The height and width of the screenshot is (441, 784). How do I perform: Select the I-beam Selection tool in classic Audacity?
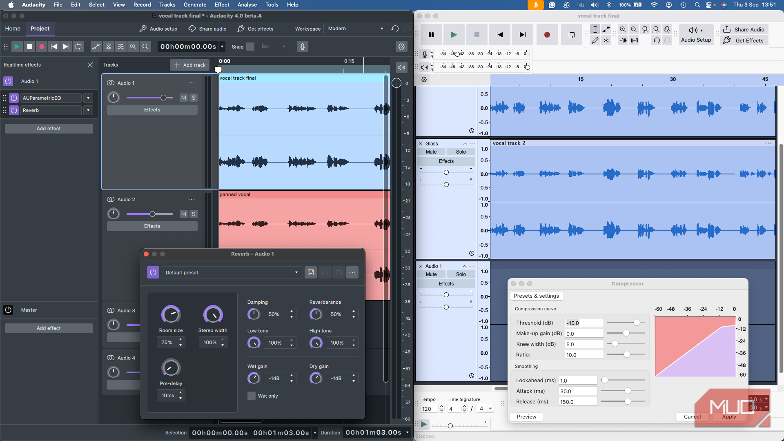pos(595,29)
